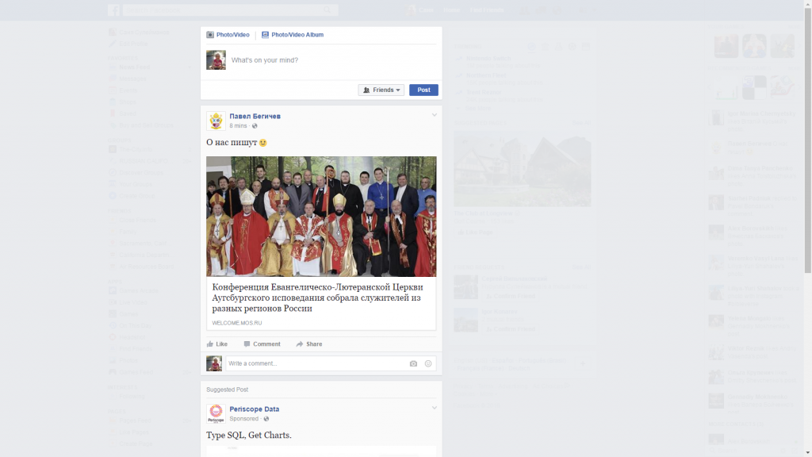The image size is (812, 457).
Task: Click Edit Profile in the sidebar
Action: pos(133,44)
